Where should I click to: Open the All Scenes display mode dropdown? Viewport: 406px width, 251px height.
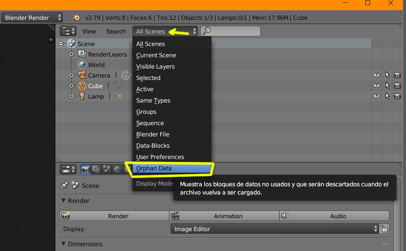pyautogui.click(x=165, y=31)
